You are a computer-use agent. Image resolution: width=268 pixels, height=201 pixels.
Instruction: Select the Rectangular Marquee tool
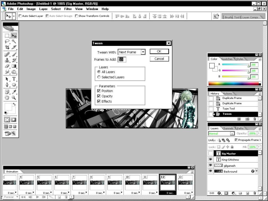(7, 36)
